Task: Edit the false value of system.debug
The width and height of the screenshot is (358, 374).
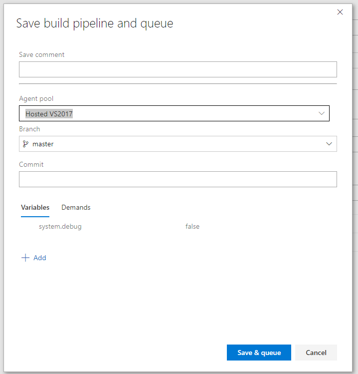Action: (192, 226)
